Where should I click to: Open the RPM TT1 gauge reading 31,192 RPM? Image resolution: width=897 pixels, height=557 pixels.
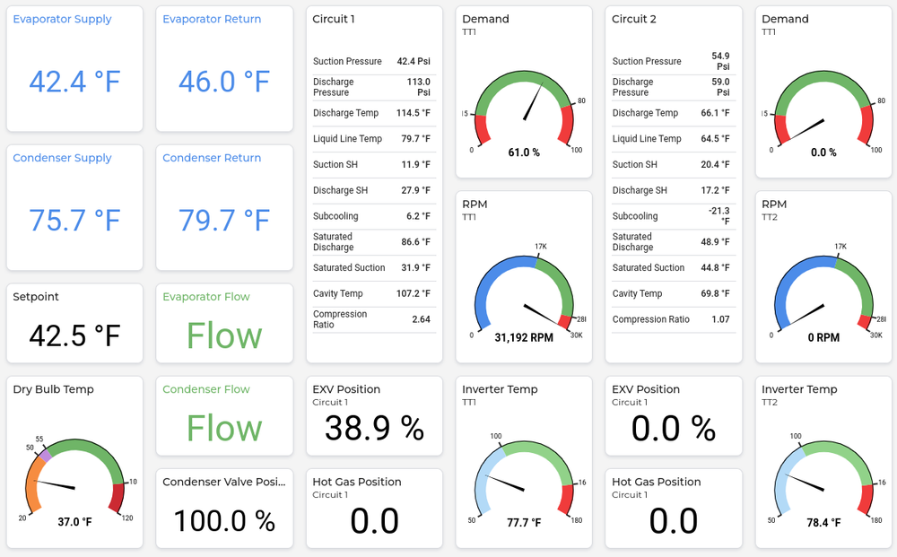click(524, 294)
